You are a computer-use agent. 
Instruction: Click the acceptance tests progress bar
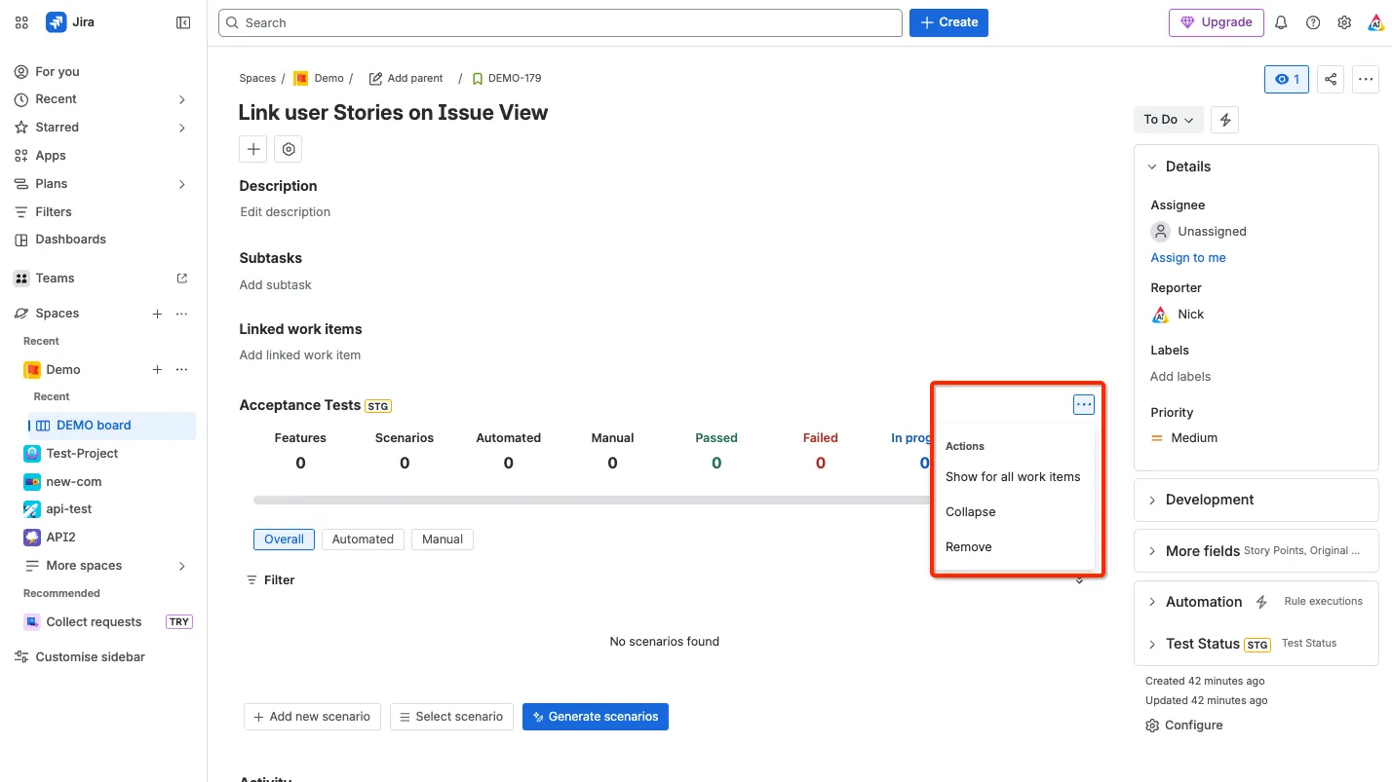tap(593, 501)
